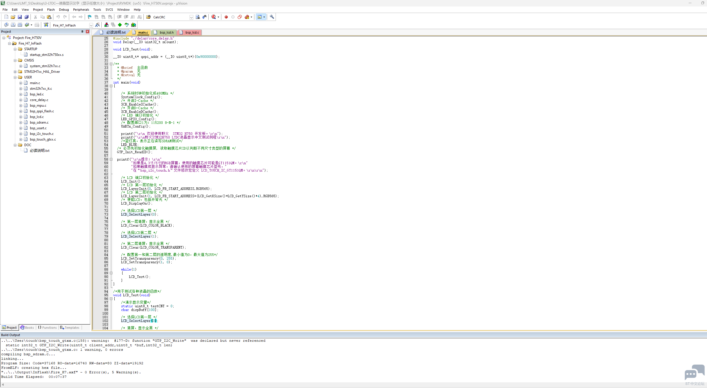Screen dimensions: 707x388
Task: Switch to the bsp_lcd.c tab
Action: (189, 32)
